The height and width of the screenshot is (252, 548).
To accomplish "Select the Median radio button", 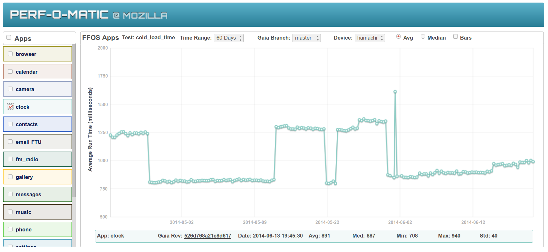I will 423,36.
